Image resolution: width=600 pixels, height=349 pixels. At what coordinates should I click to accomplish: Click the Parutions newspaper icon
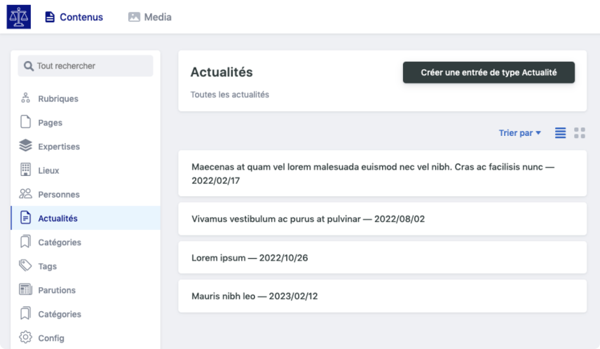[26, 289]
